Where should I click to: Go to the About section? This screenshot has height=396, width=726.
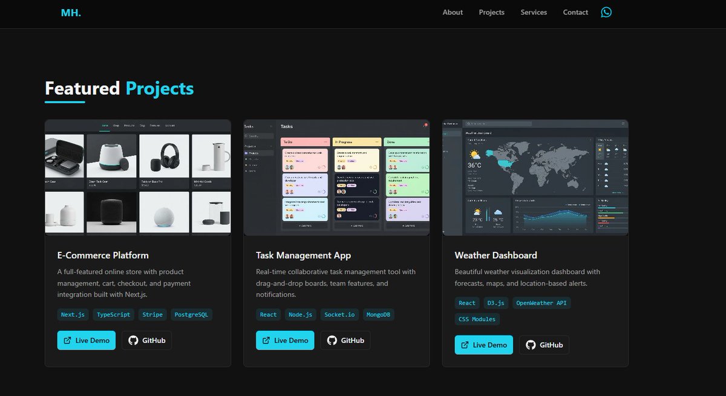[453, 12]
